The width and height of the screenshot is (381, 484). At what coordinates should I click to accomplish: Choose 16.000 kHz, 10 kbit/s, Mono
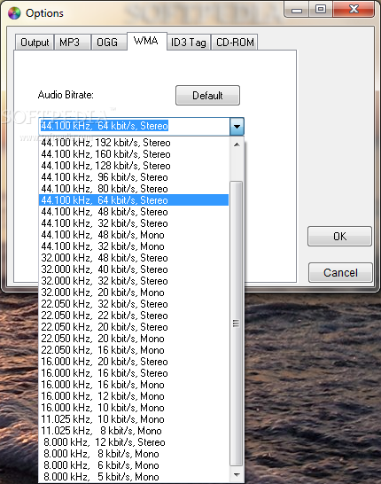(x=134, y=408)
